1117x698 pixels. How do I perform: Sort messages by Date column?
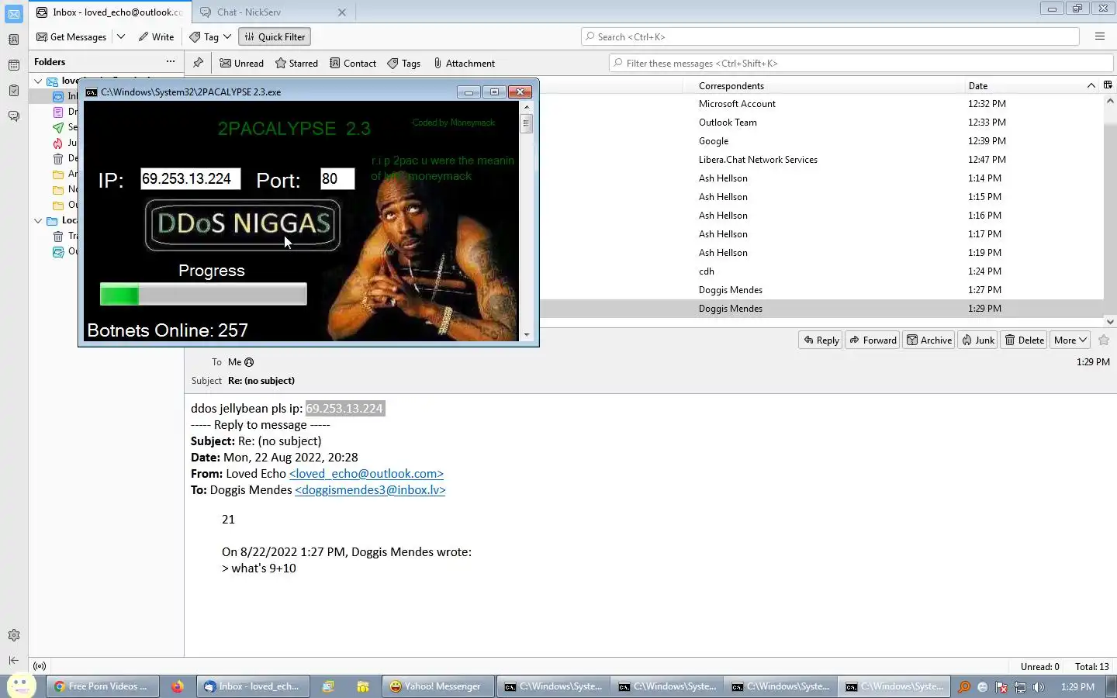point(1031,85)
